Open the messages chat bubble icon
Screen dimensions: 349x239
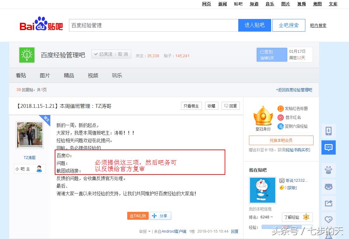[x=328, y=147]
